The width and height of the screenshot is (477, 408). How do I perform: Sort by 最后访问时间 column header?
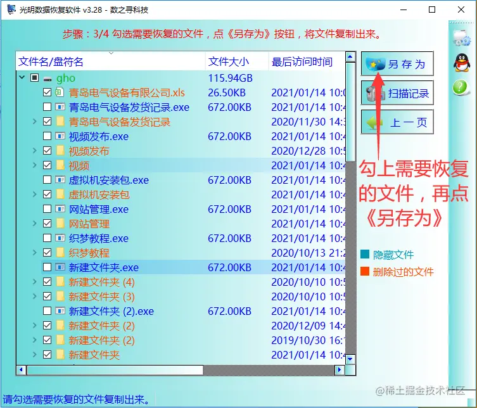(x=307, y=61)
